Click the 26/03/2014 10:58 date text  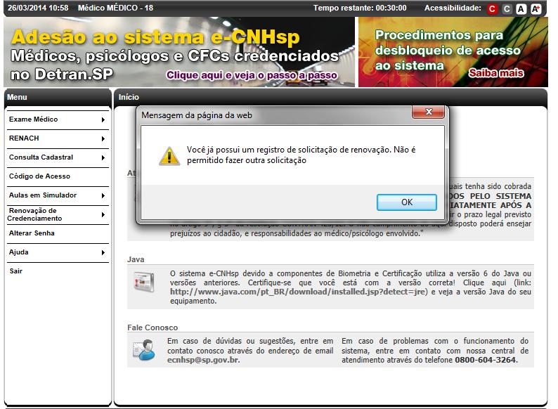coord(38,8)
